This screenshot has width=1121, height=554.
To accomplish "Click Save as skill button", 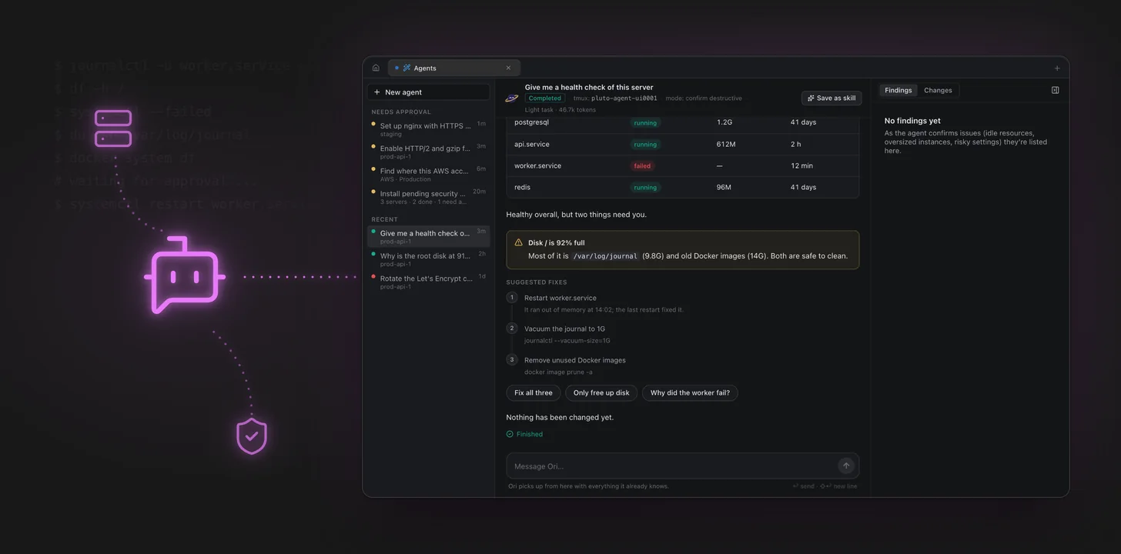I will pos(832,98).
